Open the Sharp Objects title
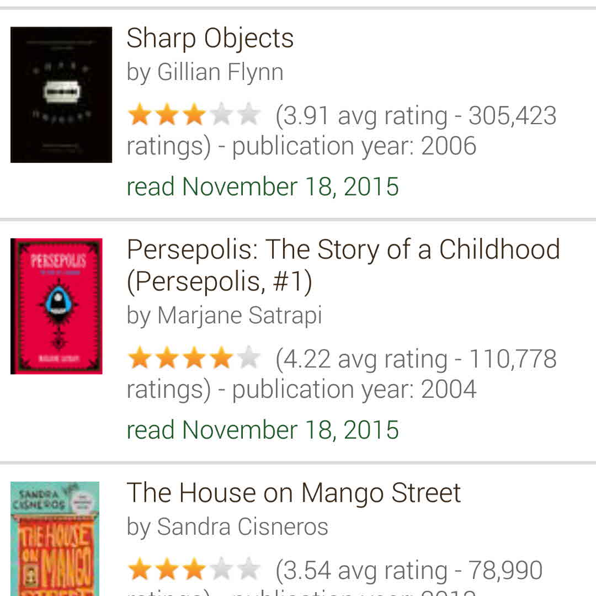The height and width of the screenshot is (596, 596). (210, 39)
